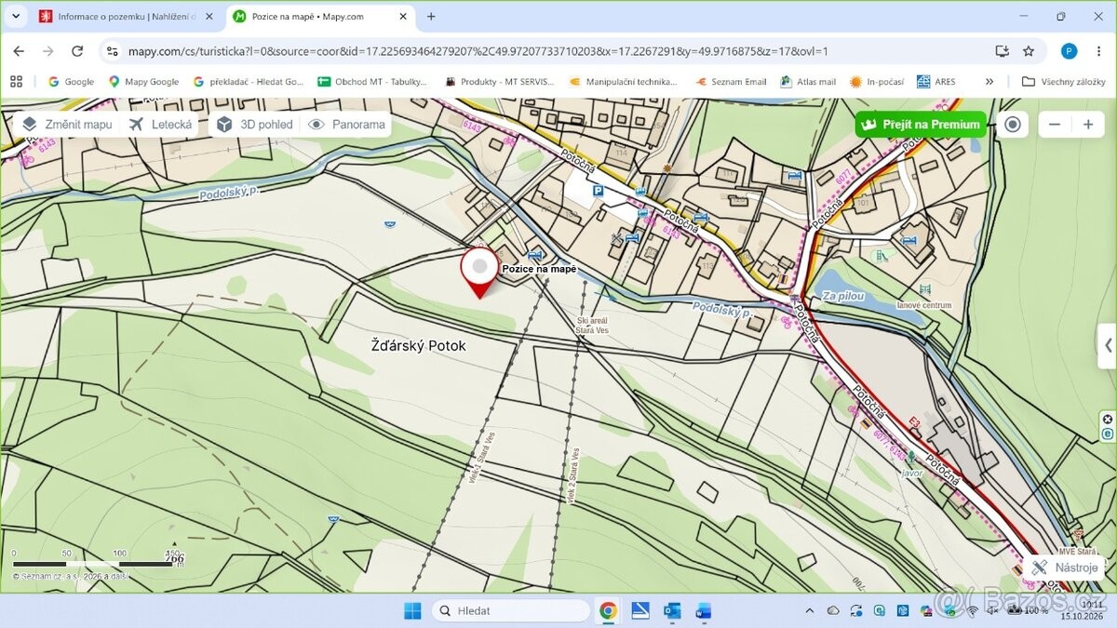Open Chrome from the taskbar
The width and height of the screenshot is (1117, 628).
point(608,610)
